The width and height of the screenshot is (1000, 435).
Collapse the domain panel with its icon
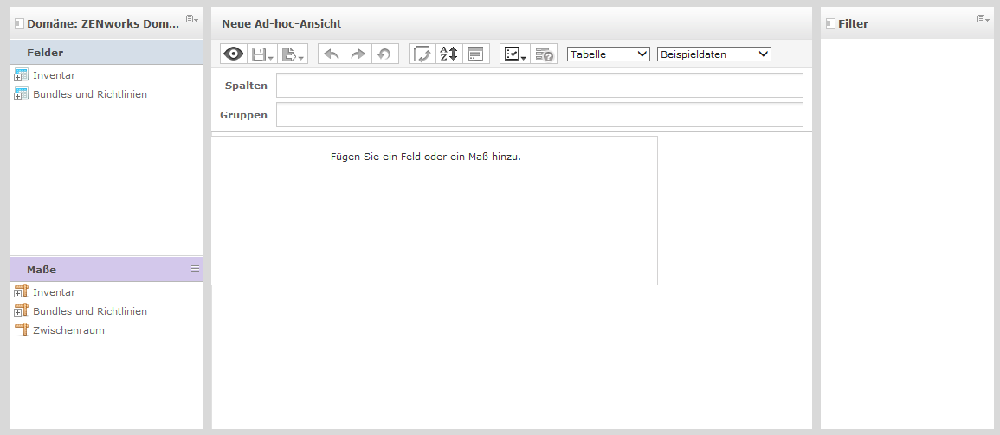pyautogui.click(x=18, y=23)
